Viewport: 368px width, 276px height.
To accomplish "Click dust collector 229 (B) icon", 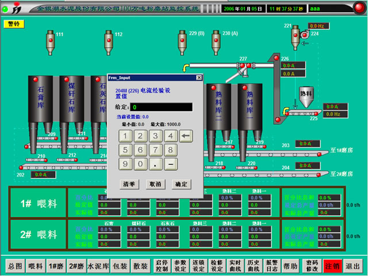I will click(183, 41).
